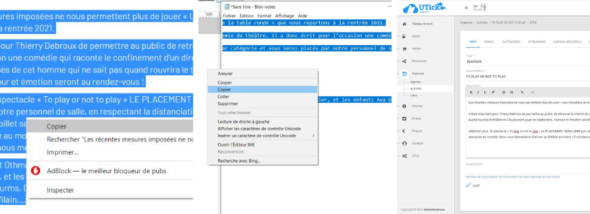Apply italic formatting in the description editor
This screenshot has height=214, width=590.
click(x=477, y=92)
